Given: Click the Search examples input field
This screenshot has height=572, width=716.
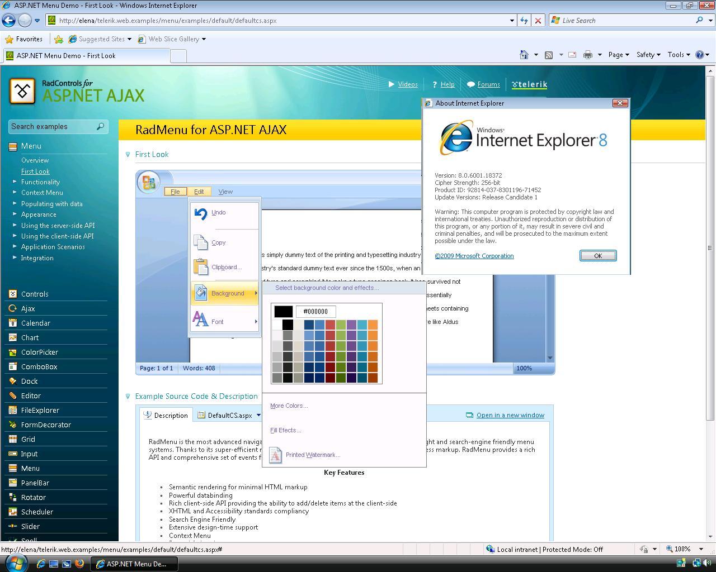Looking at the screenshot, I should (53, 127).
